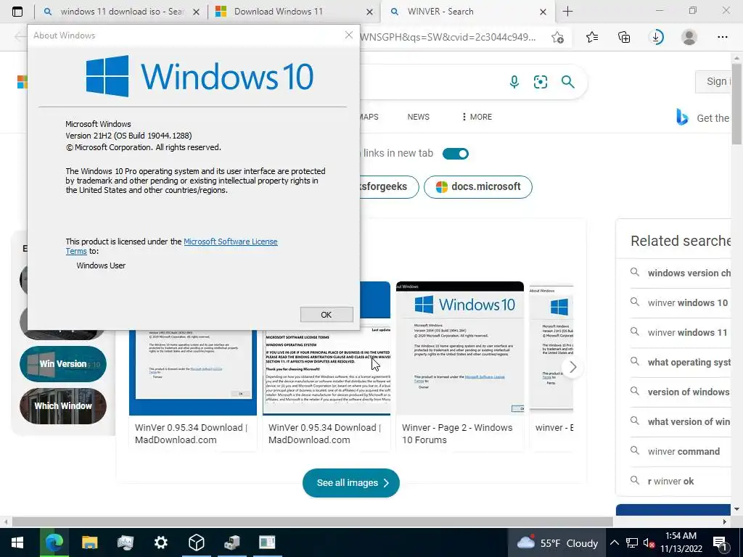Screen dimensions: 743x557
Task: Search related 'what operating syst'
Action: (681, 363)
